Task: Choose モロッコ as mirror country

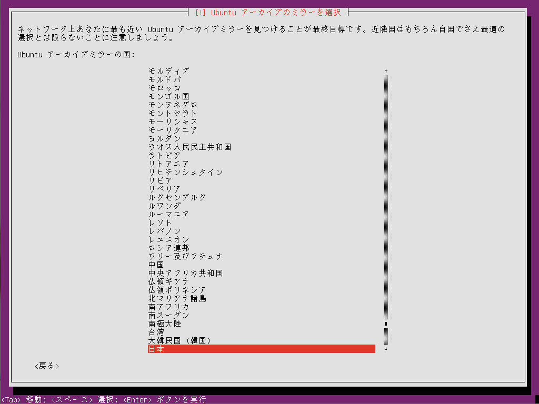Action: (x=165, y=88)
